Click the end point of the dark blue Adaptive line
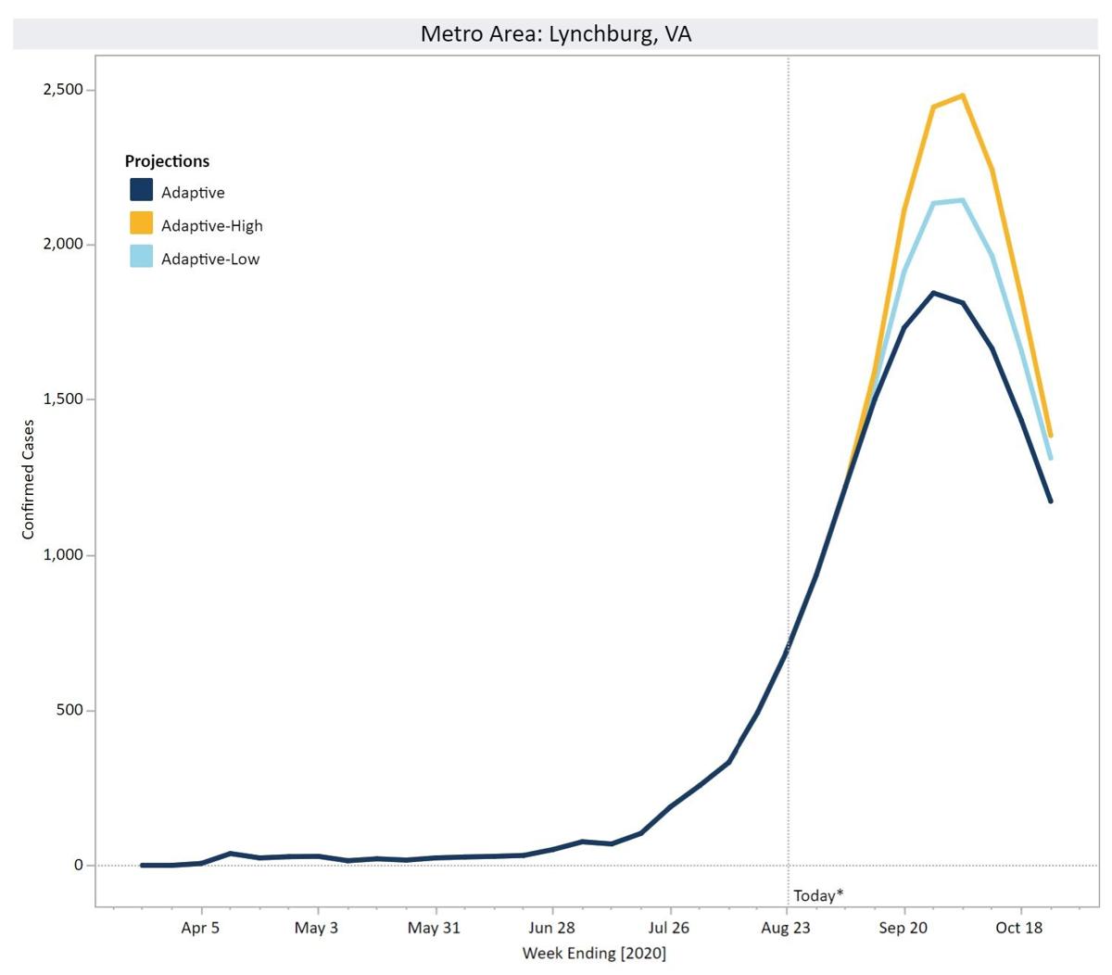Viewport: 1112px width, 975px height. click(1050, 501)
